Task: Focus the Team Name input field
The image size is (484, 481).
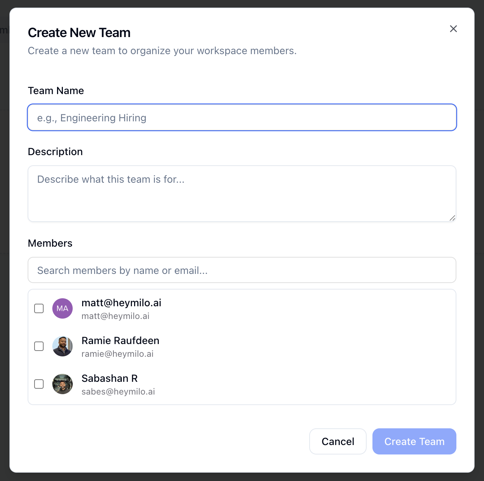Action: (242, 118)
